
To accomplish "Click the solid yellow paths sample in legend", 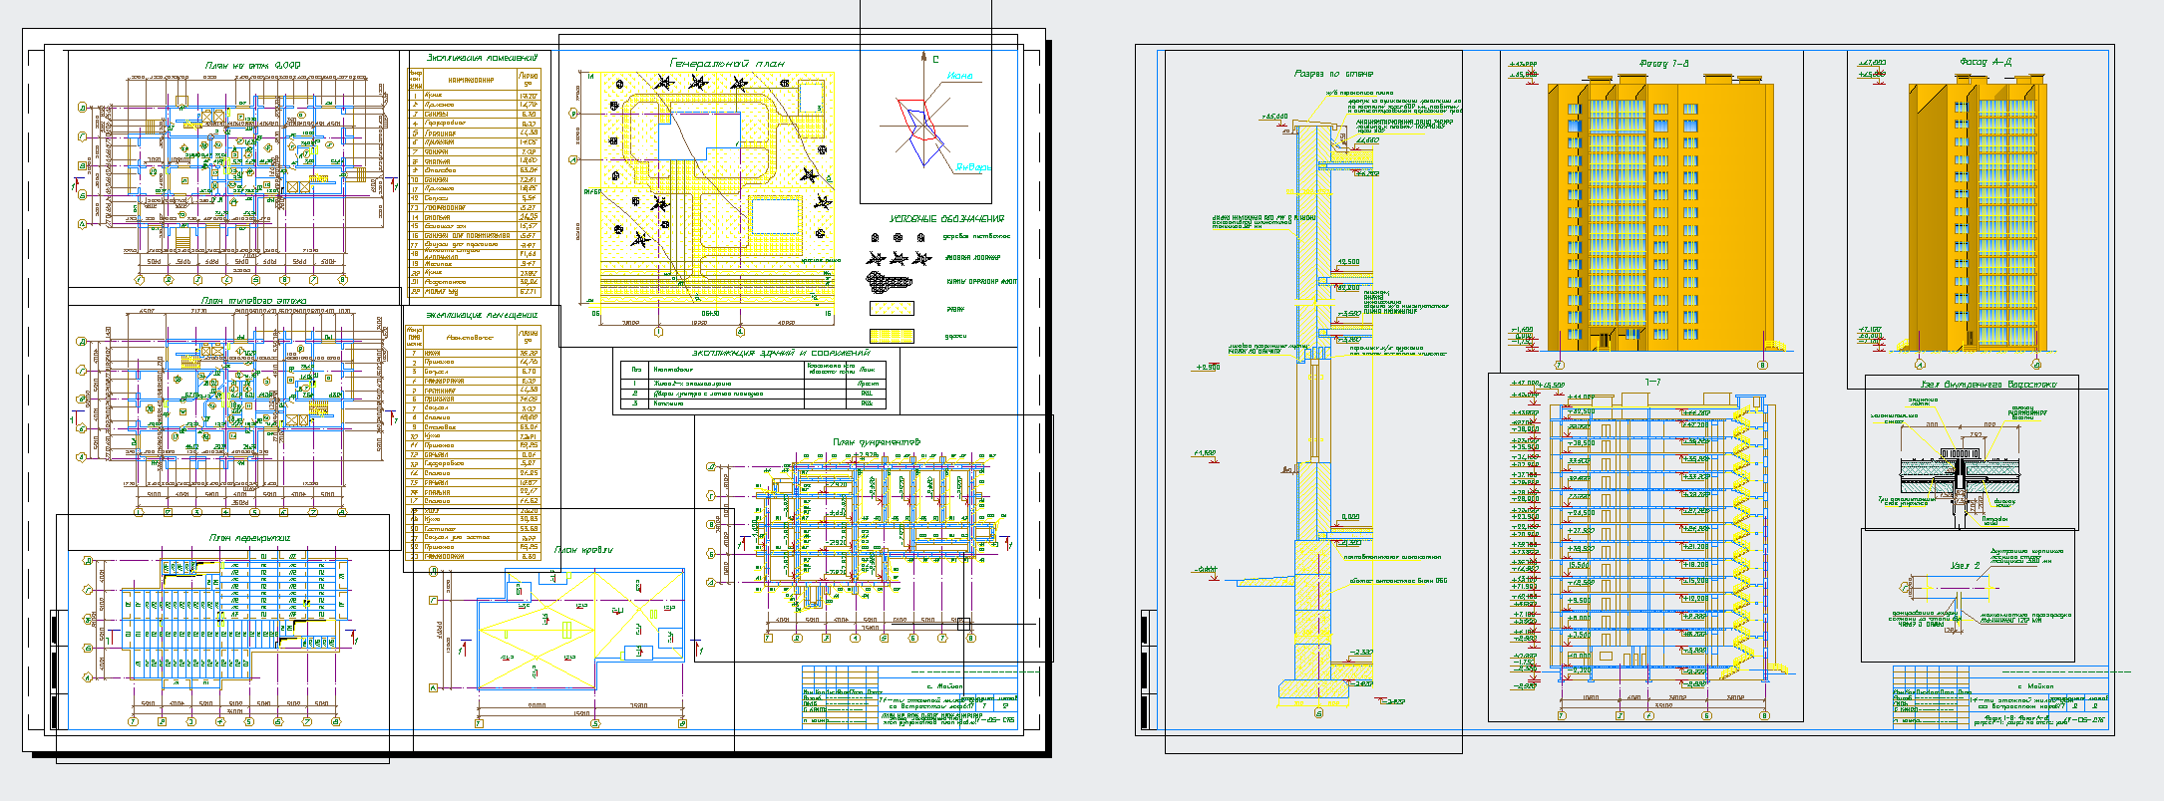I will pos(892,337).
